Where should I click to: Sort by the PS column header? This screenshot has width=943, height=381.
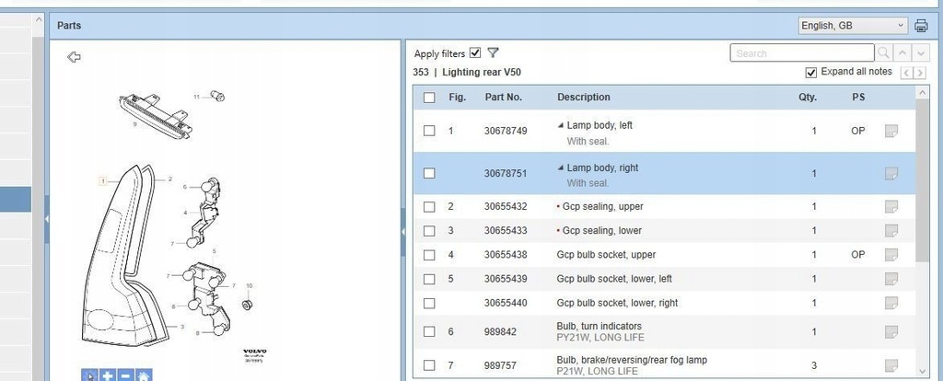(x=858, y=97)
